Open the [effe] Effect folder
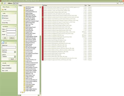124x96 pixels. tap(27, 9)
